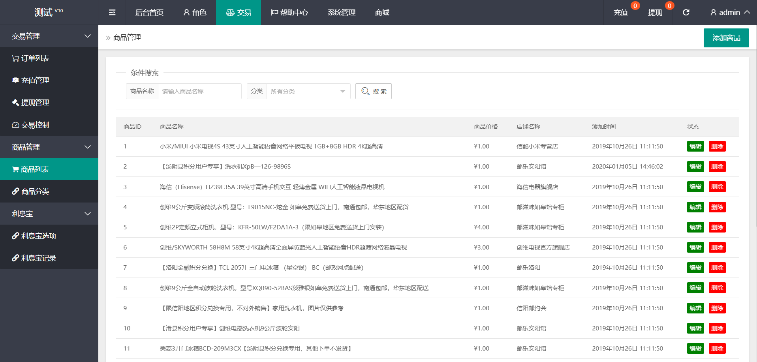Screen dimensions: 757x362
Task: Edit product 2 洗衣机XpB—126-9896S
Action: click(x=695, y=167)
